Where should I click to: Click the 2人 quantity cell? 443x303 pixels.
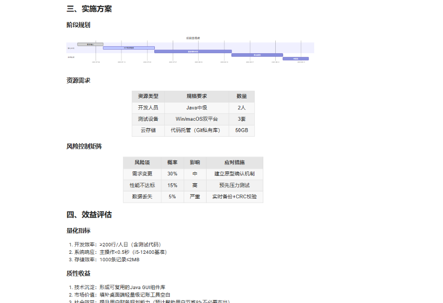click(241, 108)
